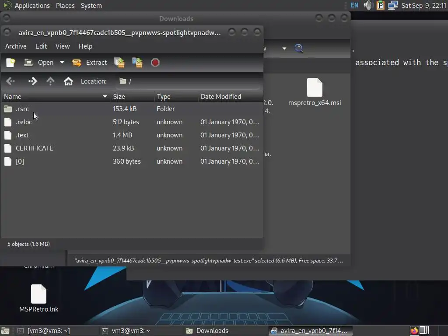Click the home location icon
Image resolution: width=448 pixels, height=336 pixels.
point(68,81)
